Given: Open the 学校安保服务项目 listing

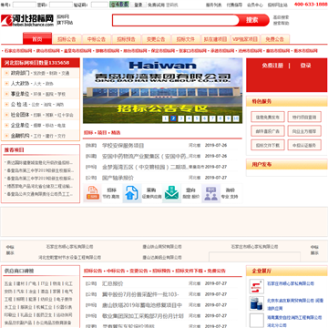Looking at the screenshot, I should point(123,146).
